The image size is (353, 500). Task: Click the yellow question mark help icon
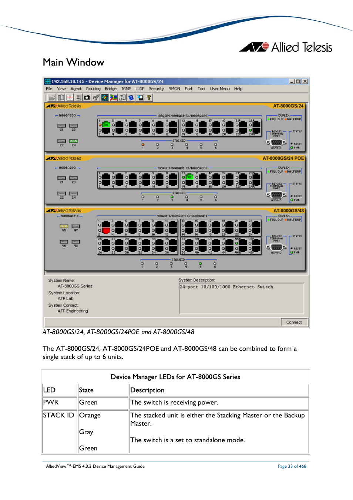point(149,98)
